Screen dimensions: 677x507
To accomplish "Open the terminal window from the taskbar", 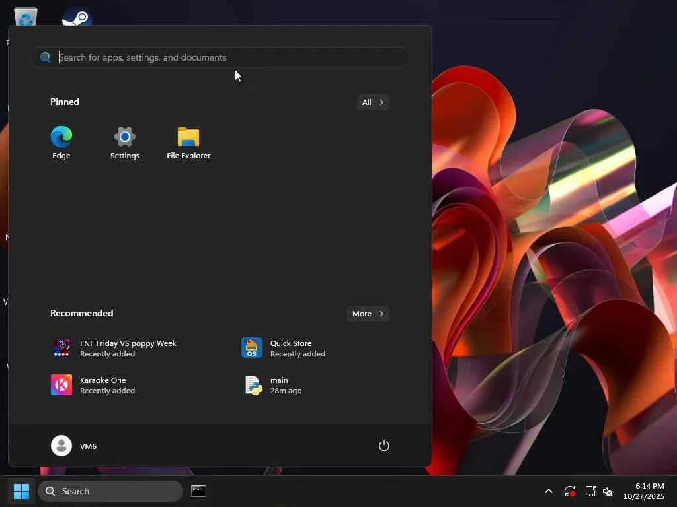I will (x=198, y=490).
